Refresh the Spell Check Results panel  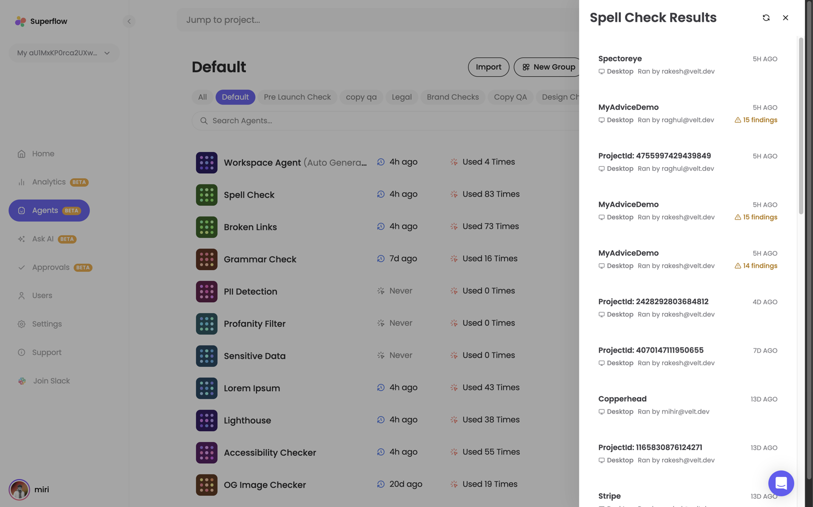click(x=766, y=18)
